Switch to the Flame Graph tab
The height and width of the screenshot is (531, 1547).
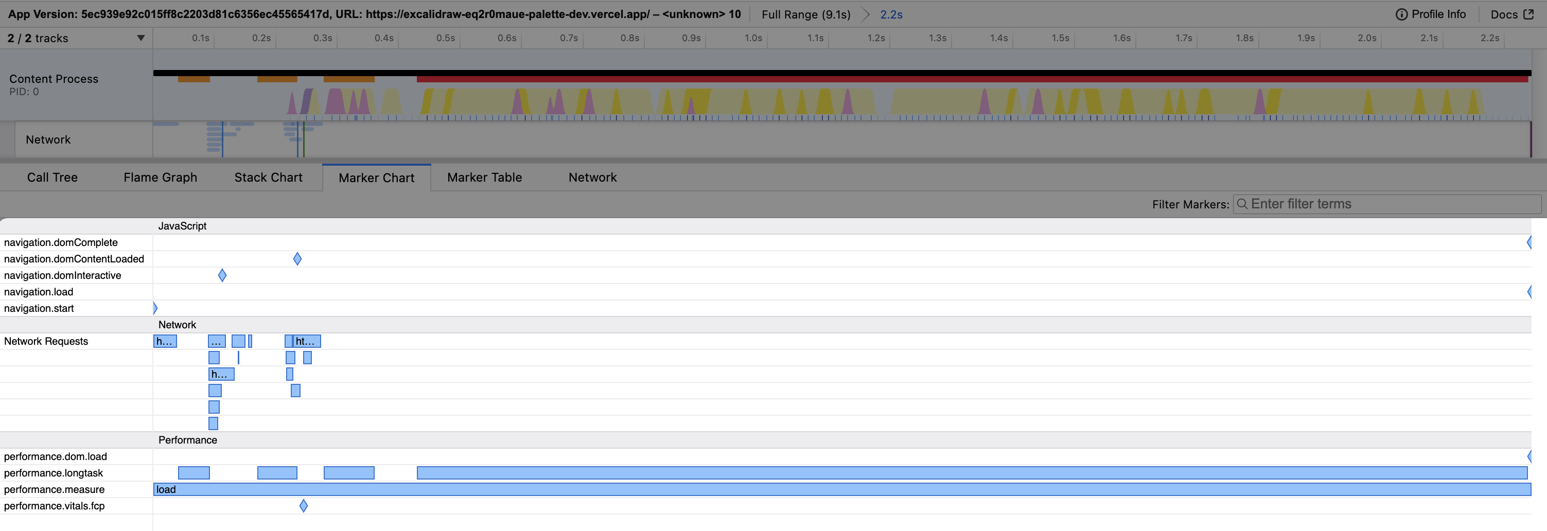point(161,177)
